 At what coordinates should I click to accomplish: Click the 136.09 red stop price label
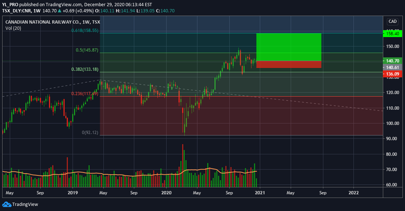click(393, 74)
